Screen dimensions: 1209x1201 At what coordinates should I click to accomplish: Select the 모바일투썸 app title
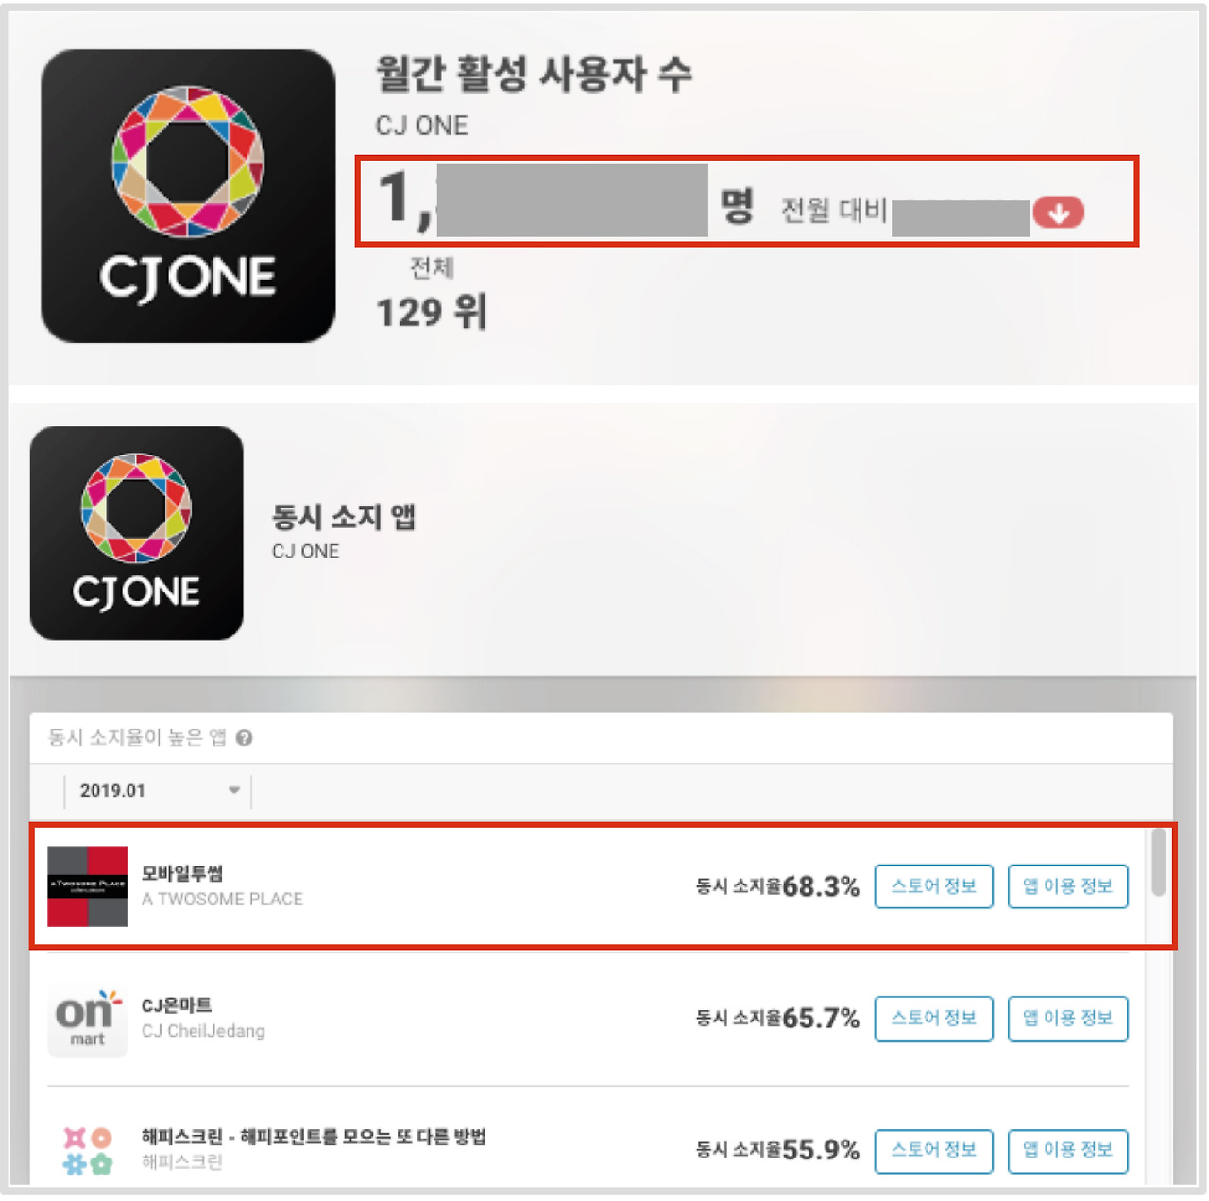pyautogui.click(x=182, y=873)
